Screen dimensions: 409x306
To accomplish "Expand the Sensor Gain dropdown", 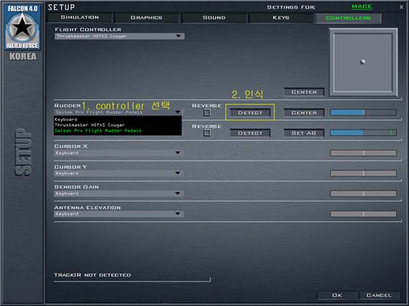I will pos(119,194).
